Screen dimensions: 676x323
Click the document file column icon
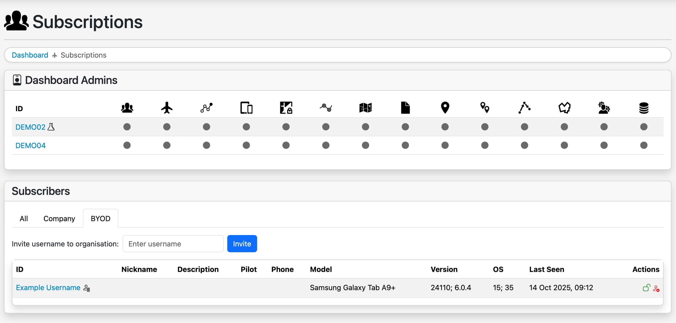(x=405, y=108)
